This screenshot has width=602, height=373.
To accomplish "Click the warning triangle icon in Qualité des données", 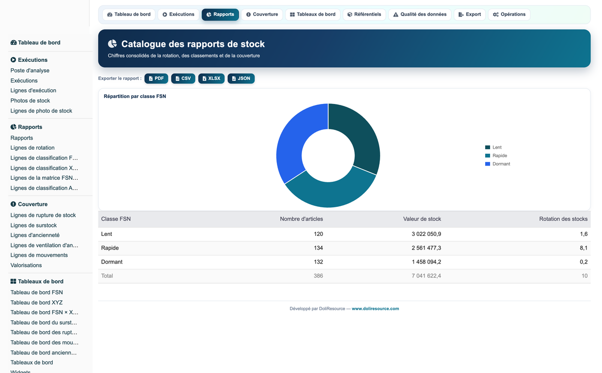I will [x=396, y=15].
